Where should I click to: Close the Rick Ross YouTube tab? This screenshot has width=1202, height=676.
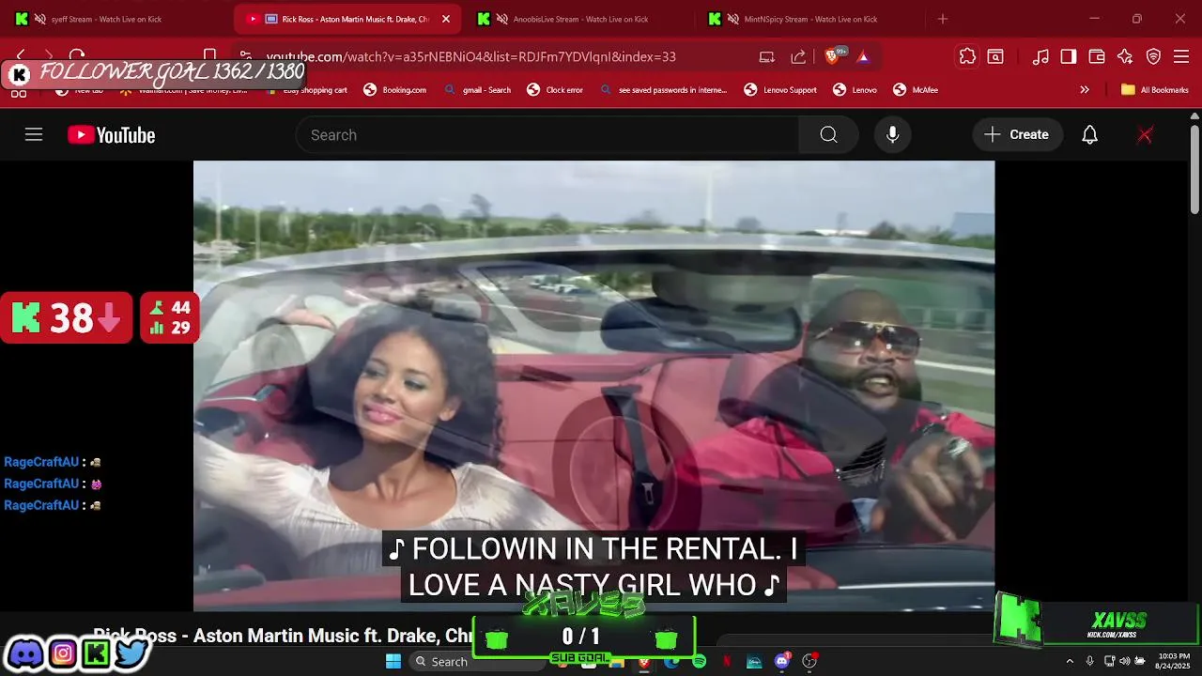point(446,19)
